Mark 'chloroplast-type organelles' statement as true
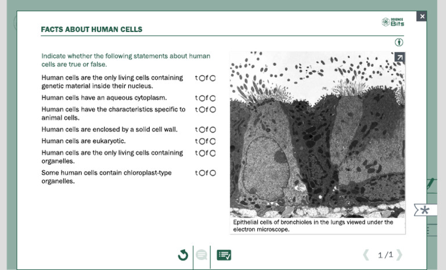 [x=202, y=173]
